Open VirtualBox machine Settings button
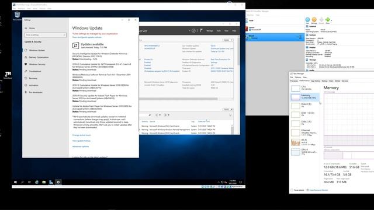Viewport: 374px width, 210px height. (x=314, y=20)
